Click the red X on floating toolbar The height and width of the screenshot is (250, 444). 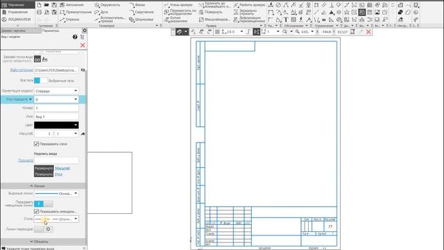click(368, 32)
